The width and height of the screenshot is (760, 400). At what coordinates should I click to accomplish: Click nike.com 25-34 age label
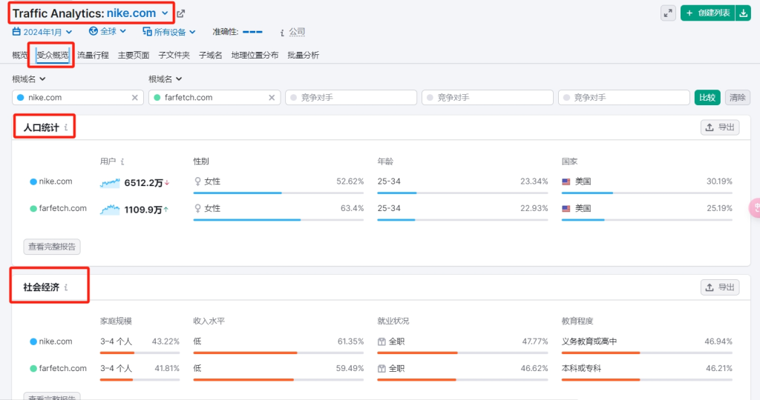pos(389,181)
